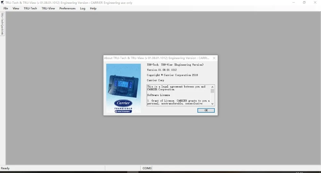Close the About TRU-Tech dialog
The height and width of the screenshot is (173, 321).
pyautogui.click(x=214, y=58)
